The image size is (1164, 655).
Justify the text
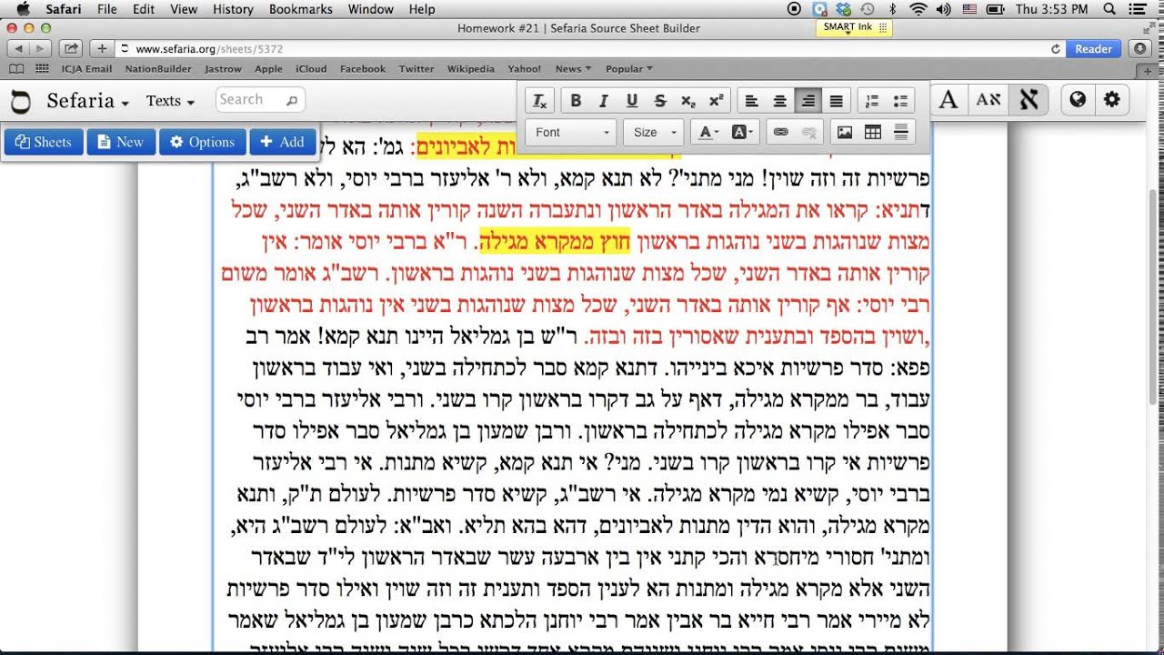(837, 101)
